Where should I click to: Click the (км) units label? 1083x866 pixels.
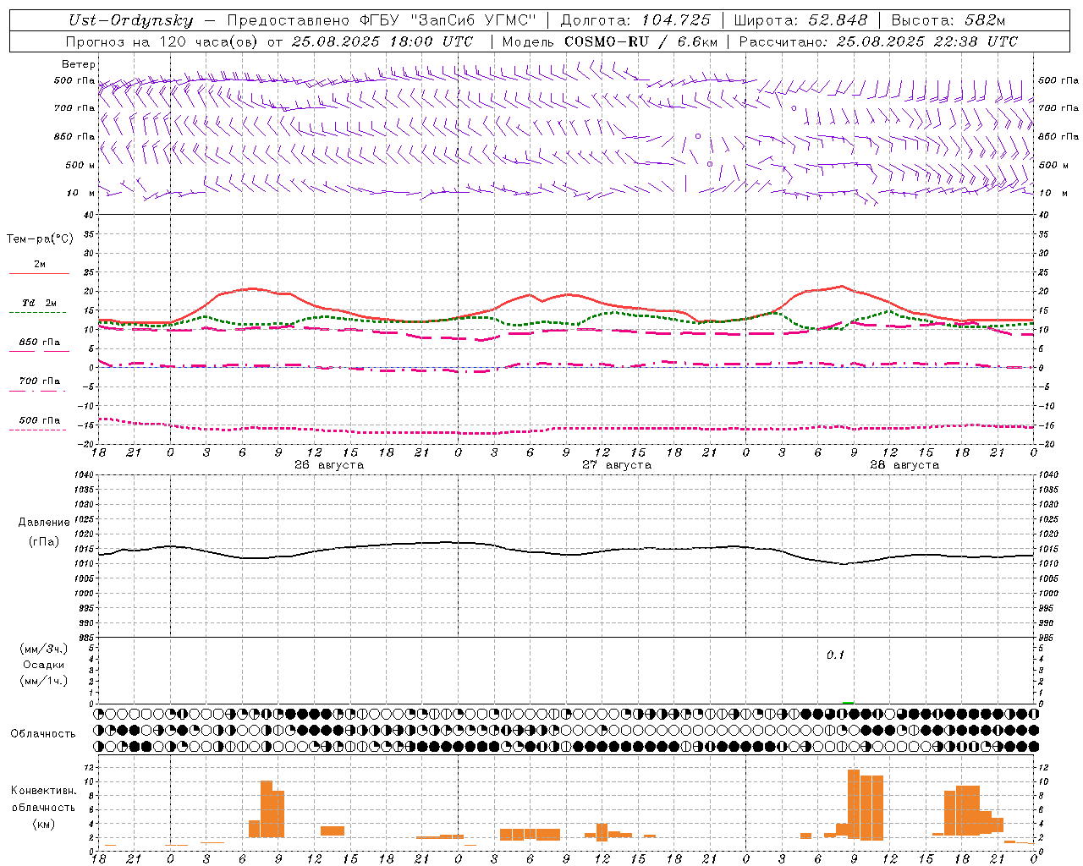[x=43, y=824]
